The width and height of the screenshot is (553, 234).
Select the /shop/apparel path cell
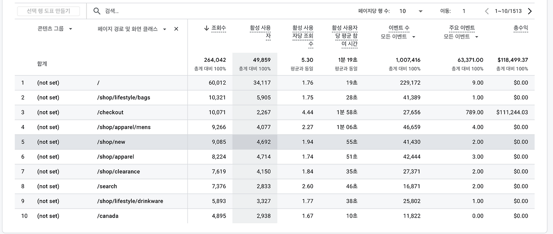tap(115, 157)
